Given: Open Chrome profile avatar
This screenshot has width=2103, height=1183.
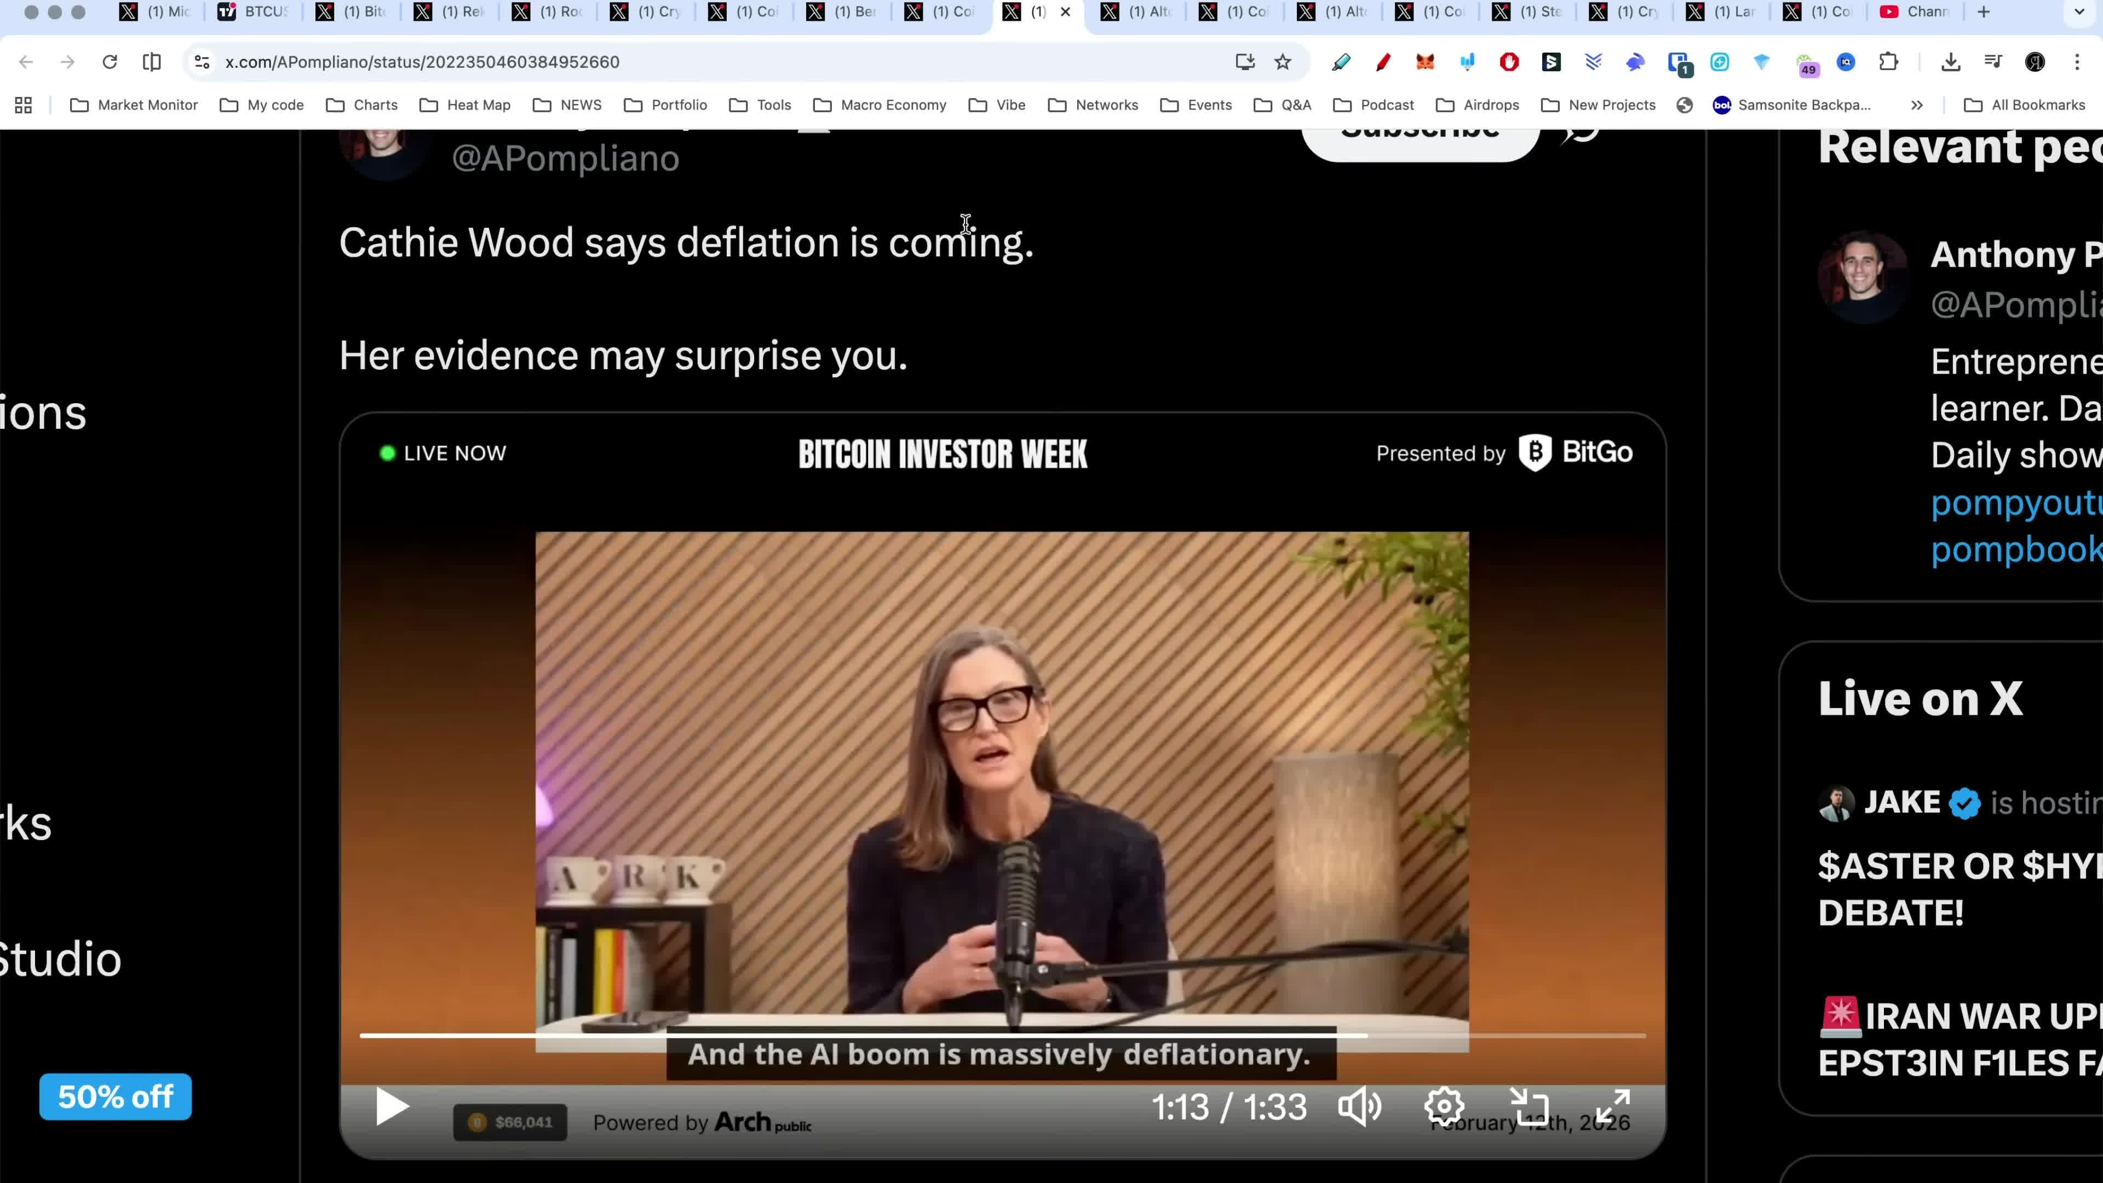Looking at the screenshot, I should [2035, 62].
